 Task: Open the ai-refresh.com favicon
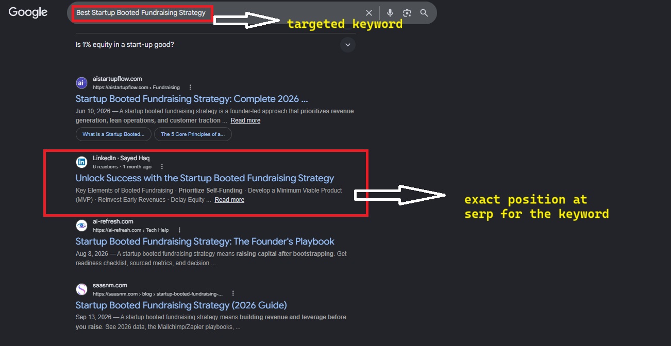(x=81, y=226)
